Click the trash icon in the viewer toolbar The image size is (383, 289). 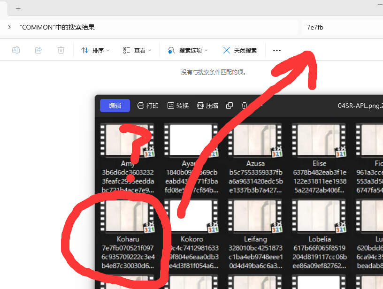click(245, 106)
